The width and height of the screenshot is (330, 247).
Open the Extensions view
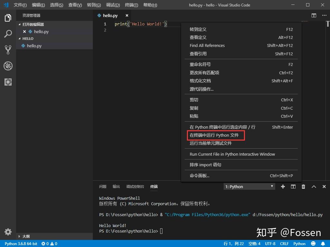click(8, 82)
